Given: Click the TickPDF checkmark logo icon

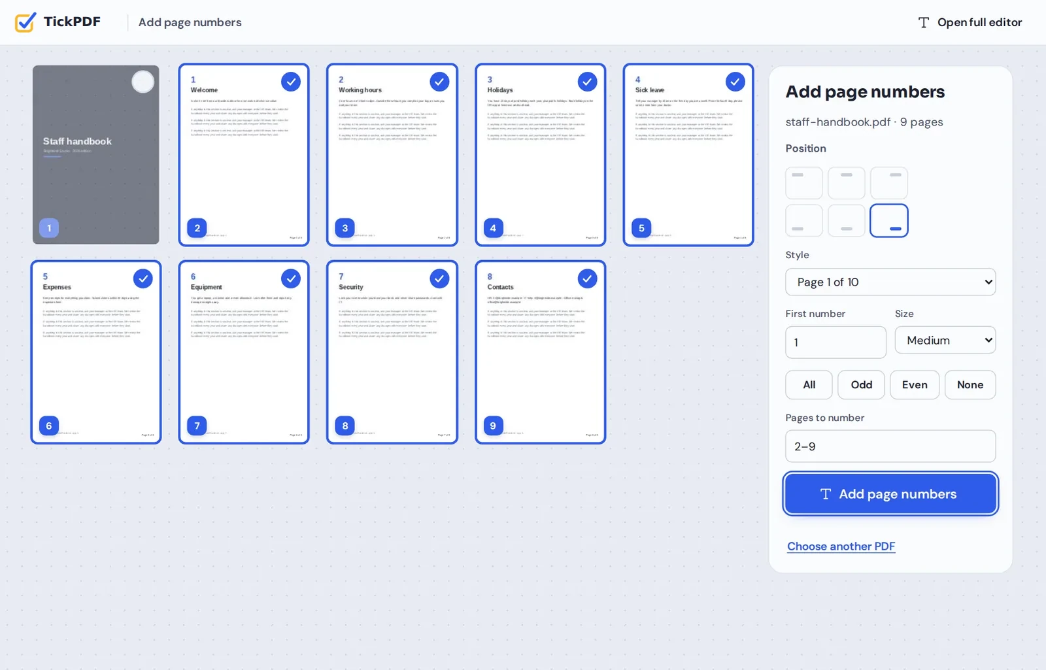Looking at the screenshot, I should click(25, 22).
